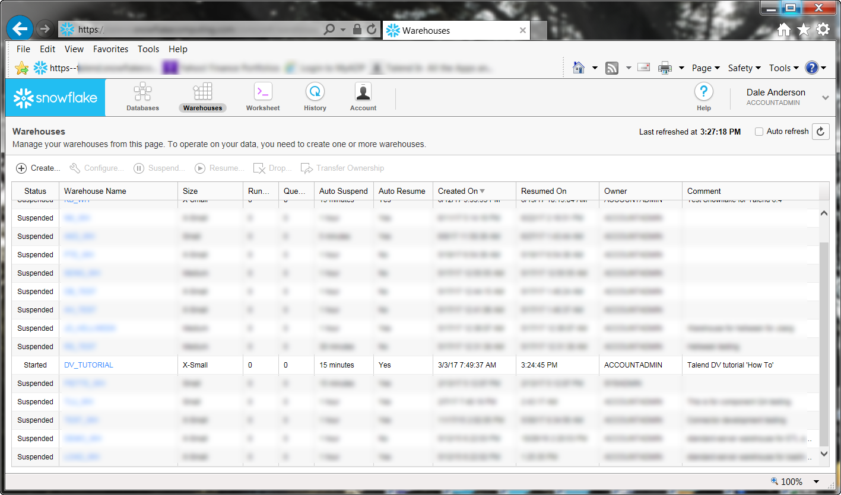
Task: Open the Favorites menu
Action: pos(110,49)
